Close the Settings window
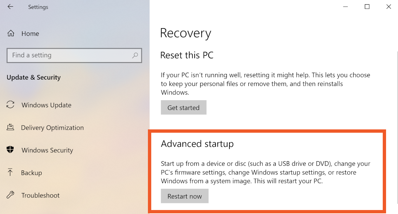Image resolution: width=398 pixels, height=214 pixels. [x=389, y=7]
